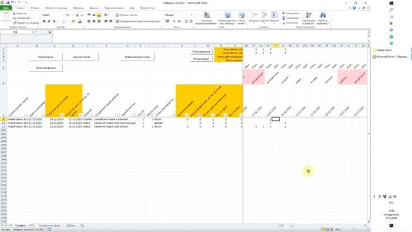
Task: Select the ОТК worksheet tab
Action: click(32, 226)
